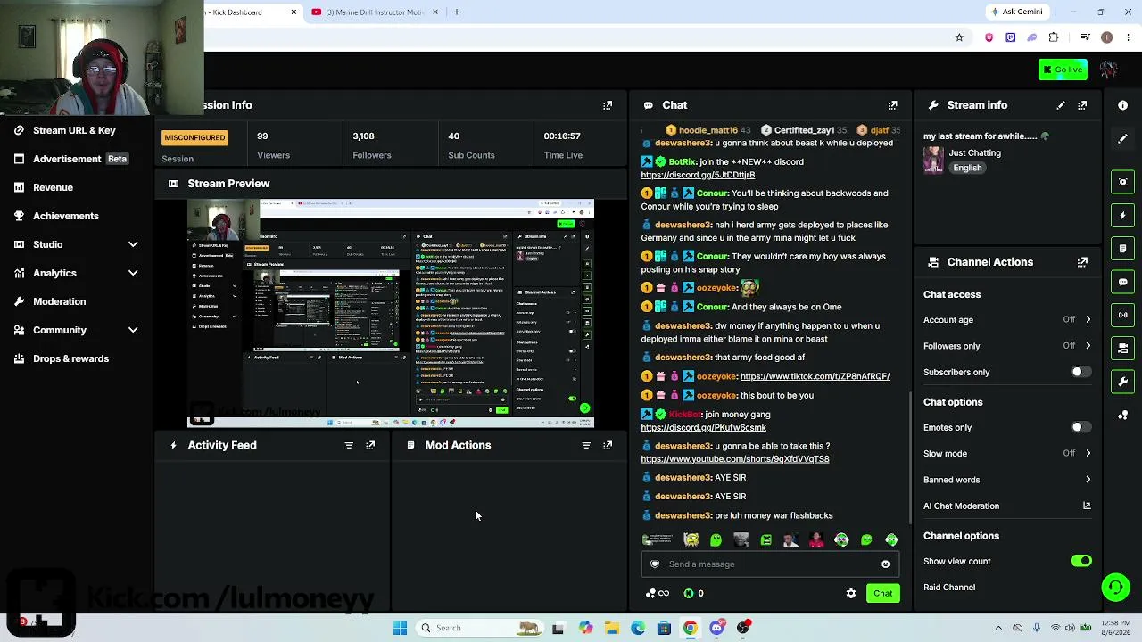1142x642 pixels.
Task: Open youtube.com shorts link in chat
Action: point(734,459)
